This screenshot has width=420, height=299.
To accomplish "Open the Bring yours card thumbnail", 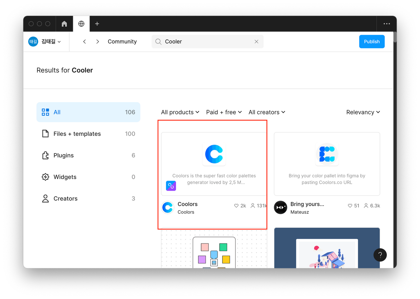I will tap(327, 164).
